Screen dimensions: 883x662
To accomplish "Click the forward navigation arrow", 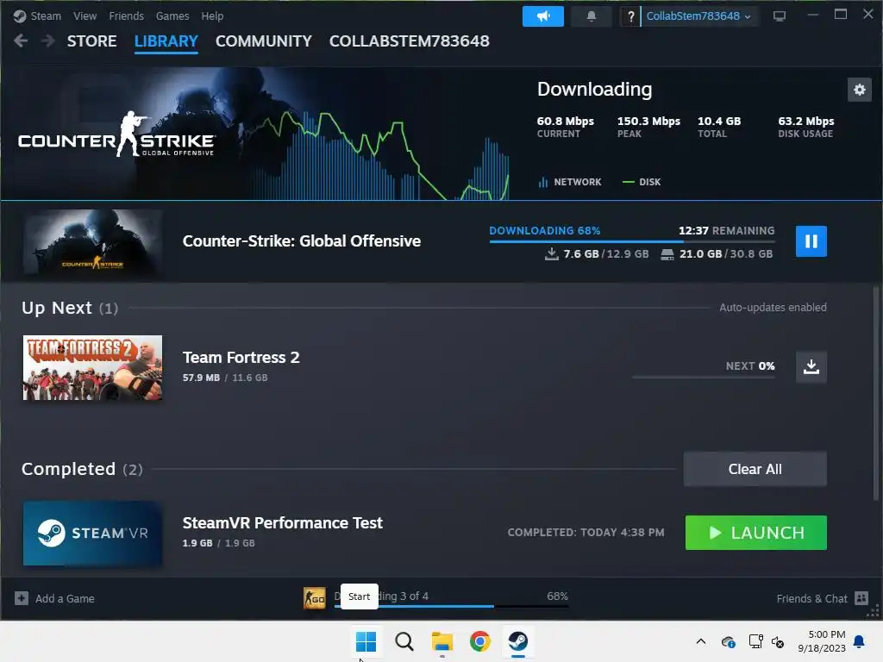I will [x=48, y=41].
